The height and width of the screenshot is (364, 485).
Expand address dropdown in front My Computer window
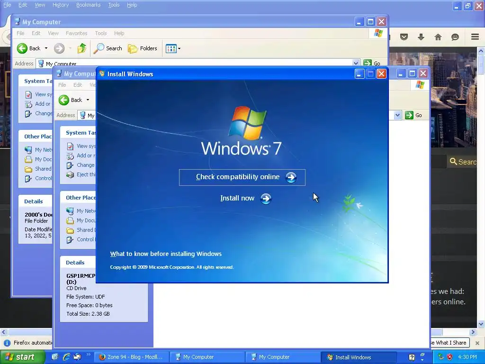coord(397,115)
